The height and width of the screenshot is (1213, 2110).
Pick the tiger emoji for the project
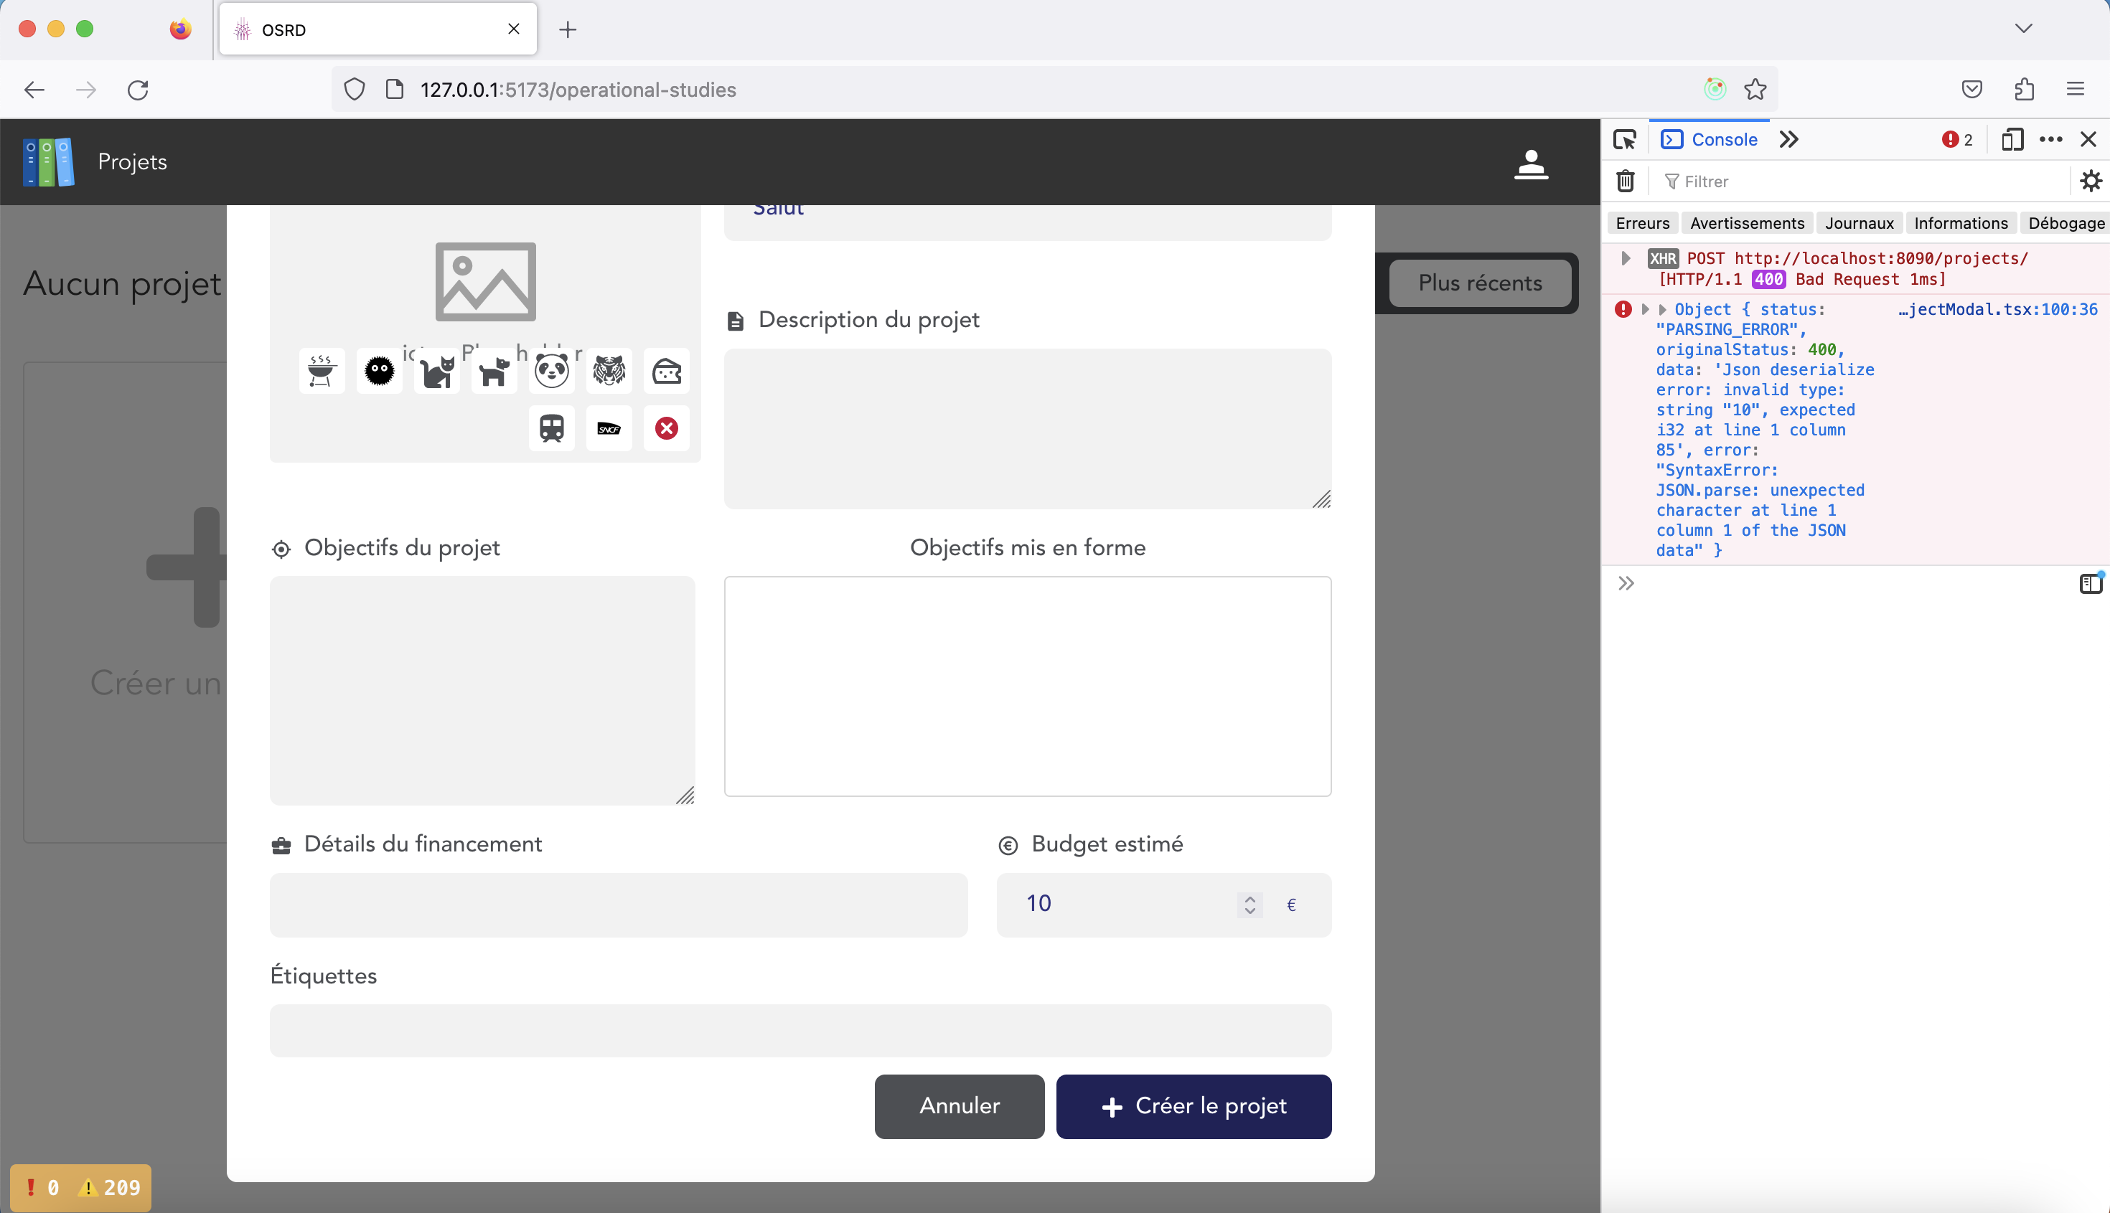pyautogui.click(x=609, y=371)
